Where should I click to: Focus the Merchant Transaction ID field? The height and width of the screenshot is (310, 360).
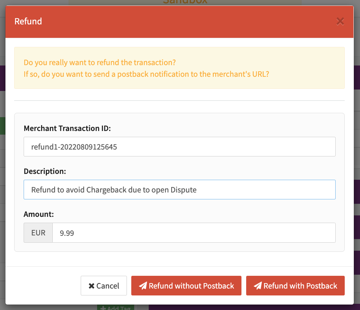coord(179,147)
